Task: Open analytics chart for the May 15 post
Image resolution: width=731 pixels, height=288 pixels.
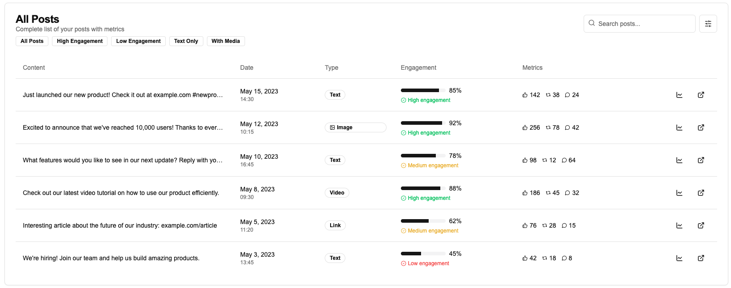Action: point(679,95)
